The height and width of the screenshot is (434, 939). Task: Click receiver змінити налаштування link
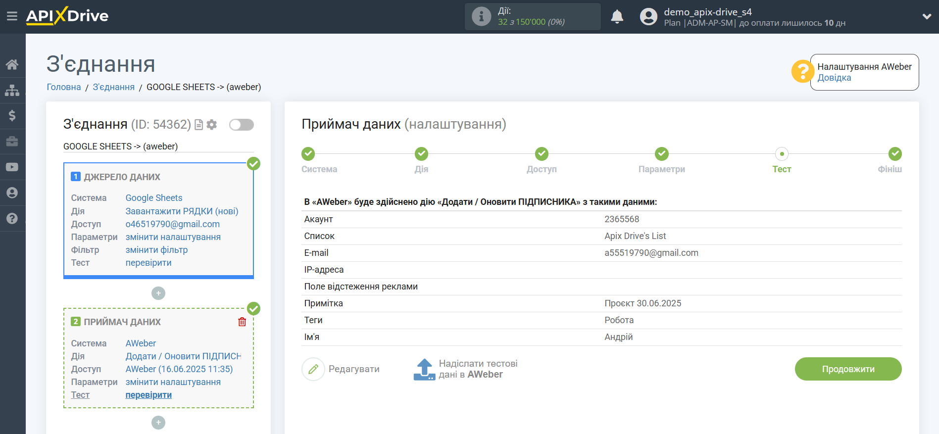pyautogui.click(x=173, y=382)
